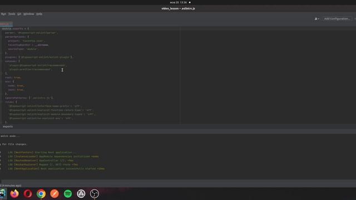The image size is (356, 200).
Task: Collapse the rules code block fold
Action: tap(1, 102)
